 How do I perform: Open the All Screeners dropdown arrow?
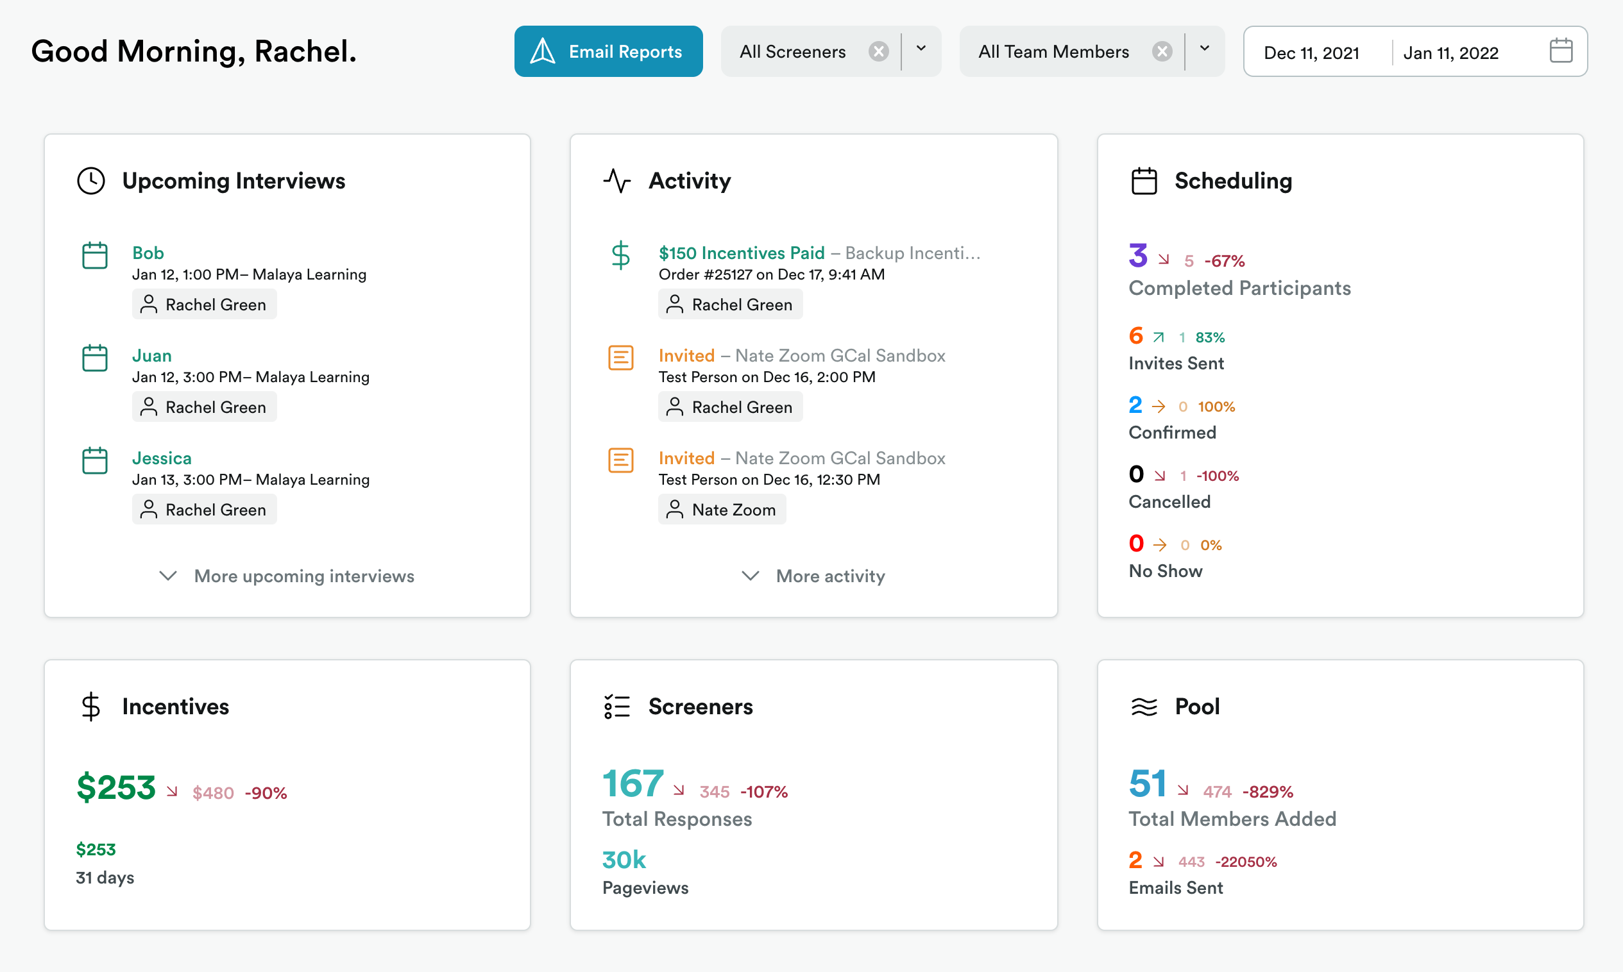[921, 49]
